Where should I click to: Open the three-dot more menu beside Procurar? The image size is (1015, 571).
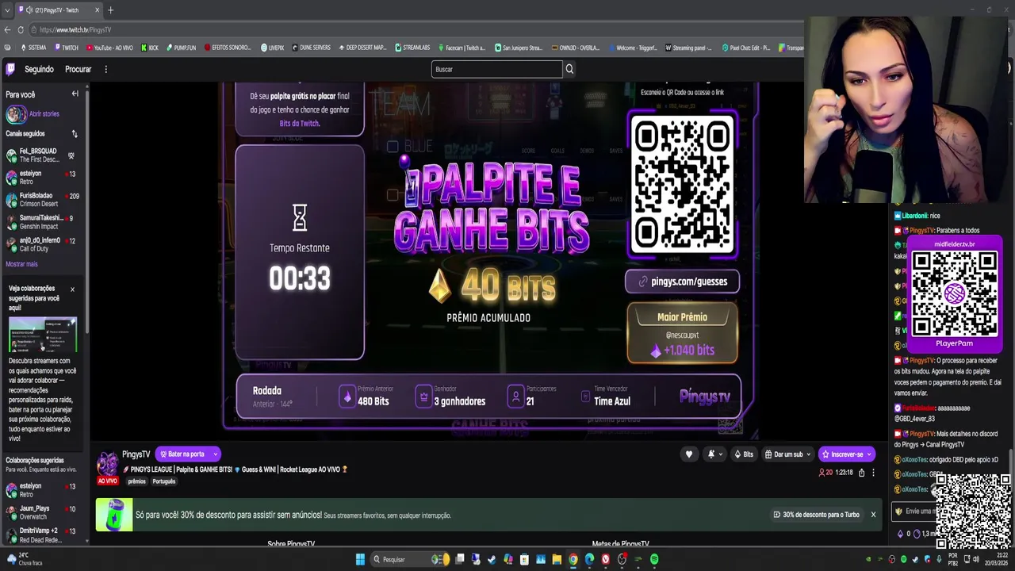click(105, 69)
